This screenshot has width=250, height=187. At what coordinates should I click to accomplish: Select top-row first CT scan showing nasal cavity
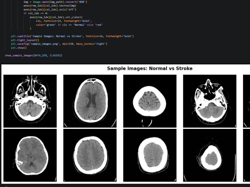[x=30, y=101]
